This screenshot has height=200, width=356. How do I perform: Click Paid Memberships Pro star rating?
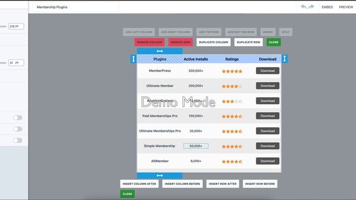(x=232, y=117)
